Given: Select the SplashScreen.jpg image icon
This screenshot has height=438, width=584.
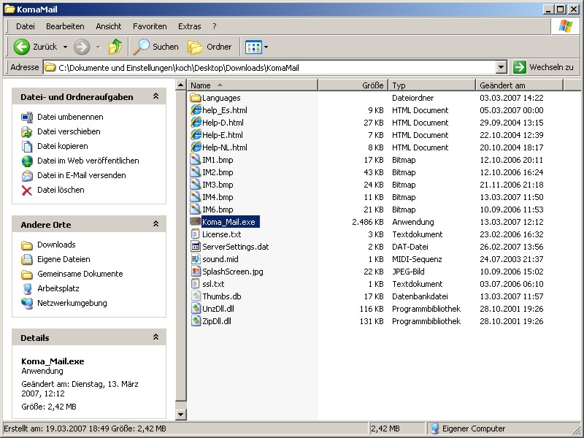Looking at the screenshot, I should coord(196,271).
